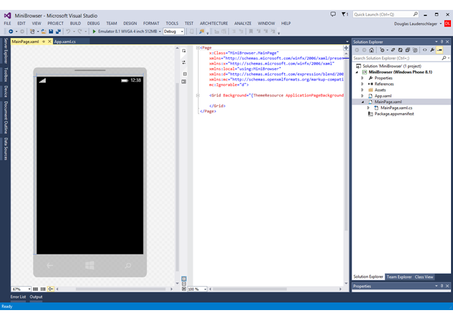Open the BUILD menu
This screenshot has height=320, width=453.
(75, 23)
